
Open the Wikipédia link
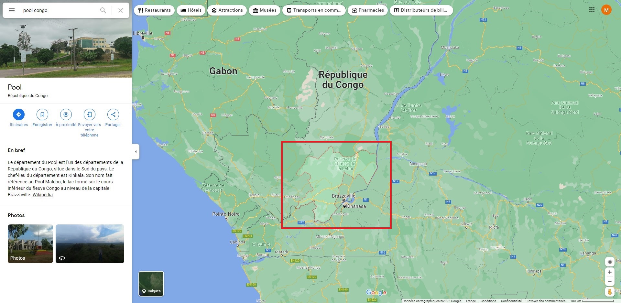tap(42, 195)
